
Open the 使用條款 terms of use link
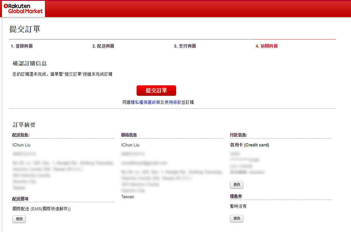173,102
